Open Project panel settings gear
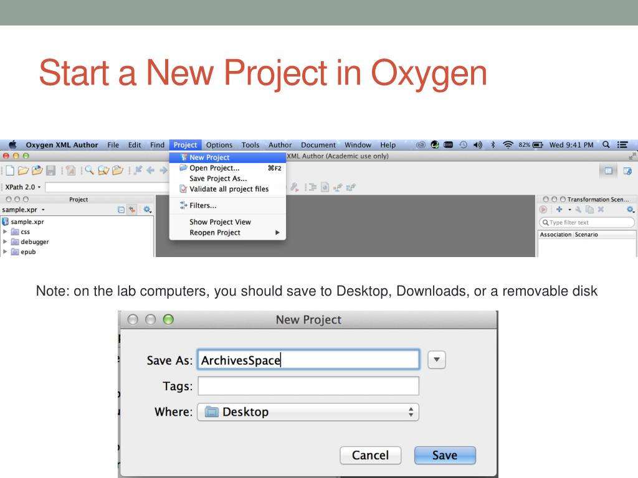Viewport: 638px width, 478px height. (147, 210)
